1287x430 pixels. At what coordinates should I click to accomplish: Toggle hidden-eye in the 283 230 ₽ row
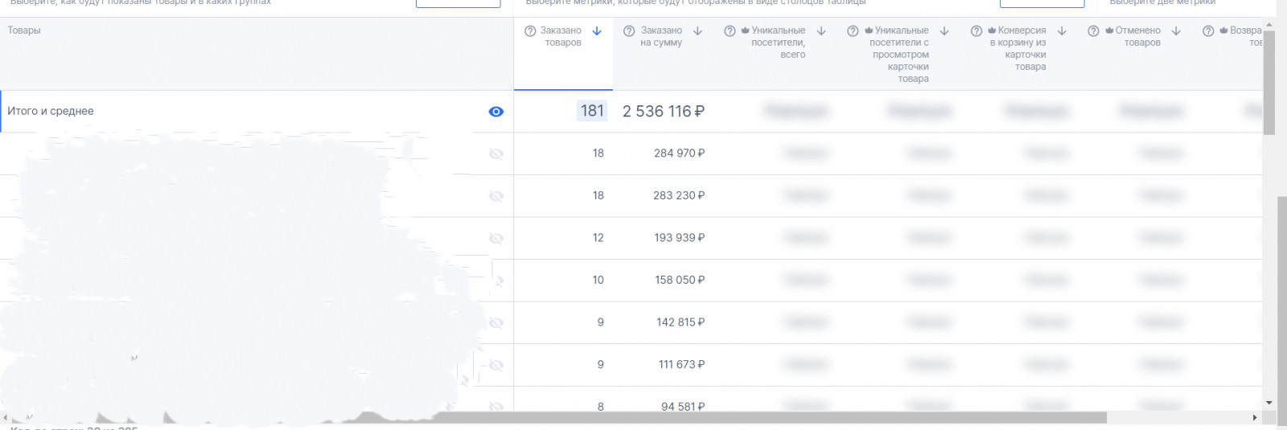pyautogui.click(x=496, y=196)
